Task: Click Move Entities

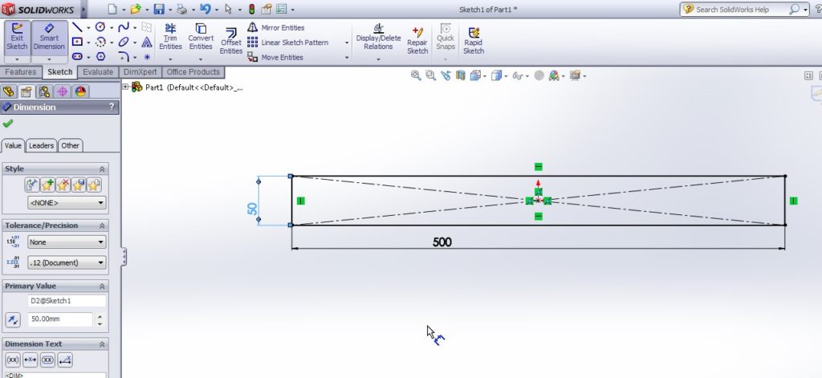Action: [x=275, y=57]
